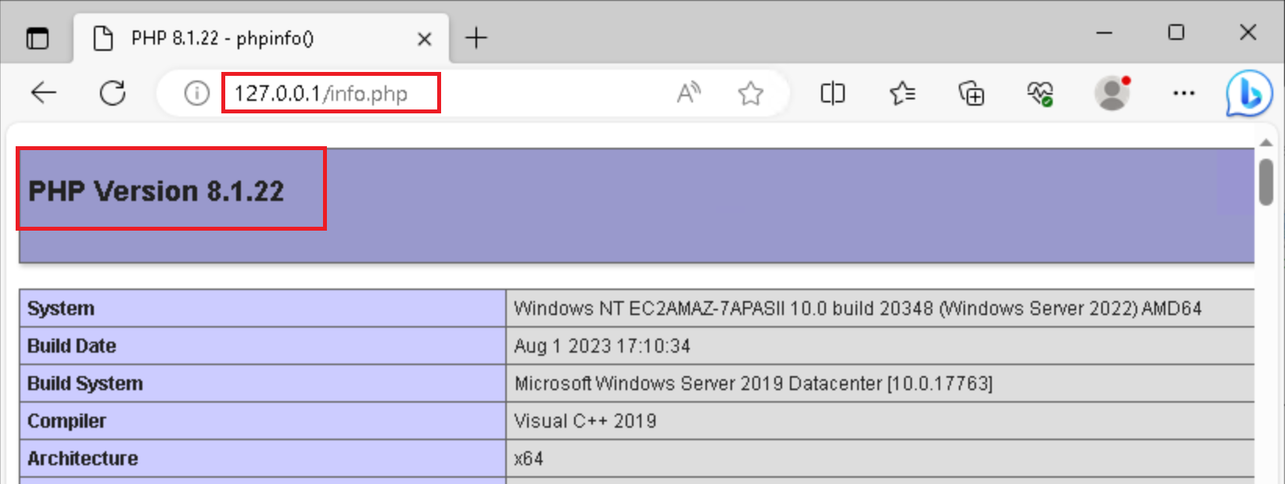
Task: Click the Visual C++ 2019 value
Action: click(585, 421)
